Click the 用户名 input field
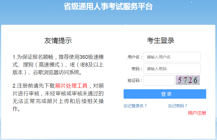217x140 pixels. [x=172, y=57]
